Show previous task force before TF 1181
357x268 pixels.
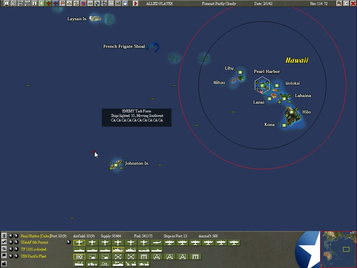(11, 249)
